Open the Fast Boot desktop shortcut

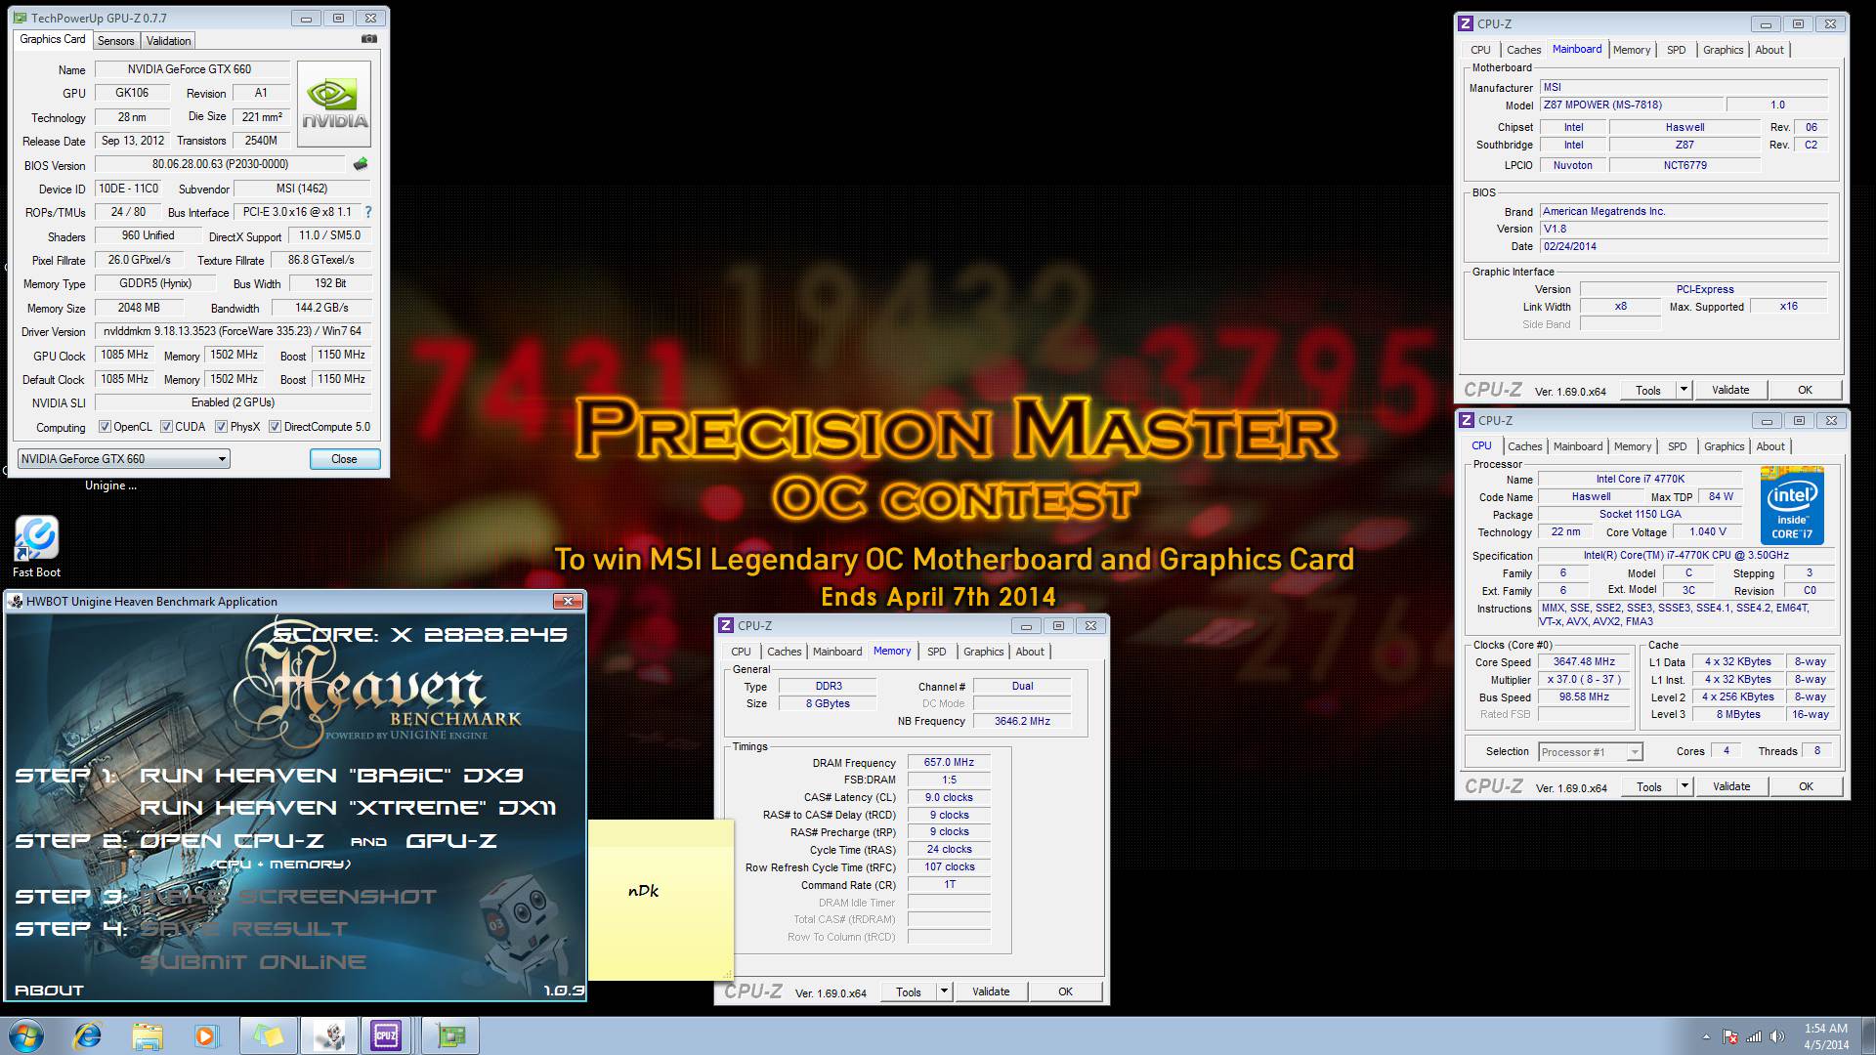click(x=36, y=547)
